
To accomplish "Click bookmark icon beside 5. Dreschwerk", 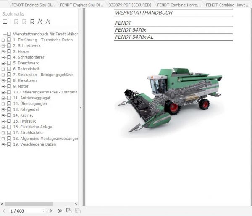I will (x=9, y=63).
